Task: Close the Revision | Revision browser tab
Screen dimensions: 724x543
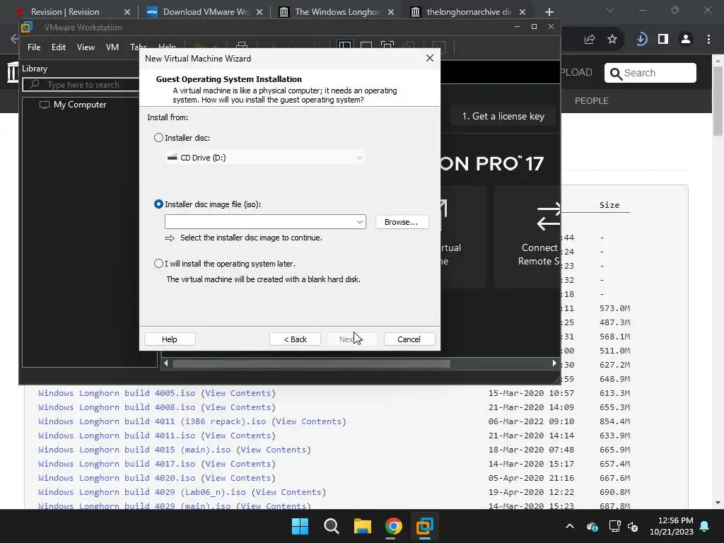Action: (x=127, y=12)
